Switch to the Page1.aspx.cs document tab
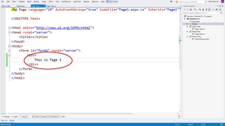 (x=51, y=6)
